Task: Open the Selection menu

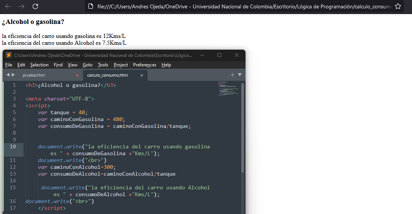Action: click(39, 65)
